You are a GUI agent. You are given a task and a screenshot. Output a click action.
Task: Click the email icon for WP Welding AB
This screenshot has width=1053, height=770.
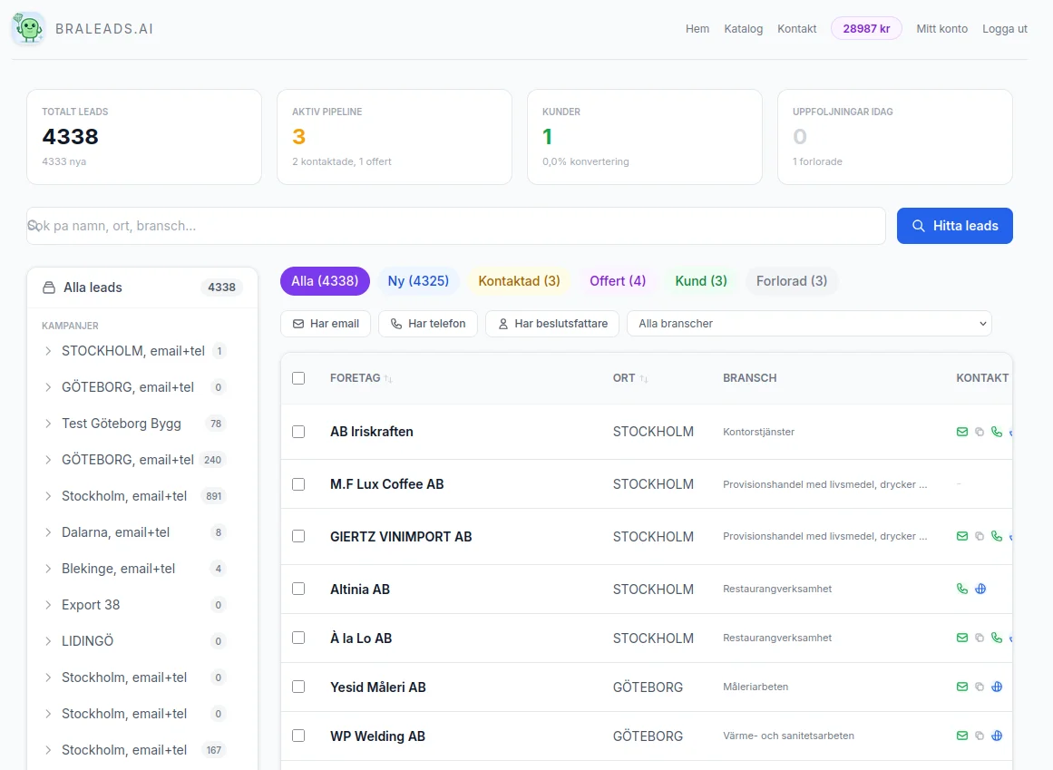click(962, 736)
